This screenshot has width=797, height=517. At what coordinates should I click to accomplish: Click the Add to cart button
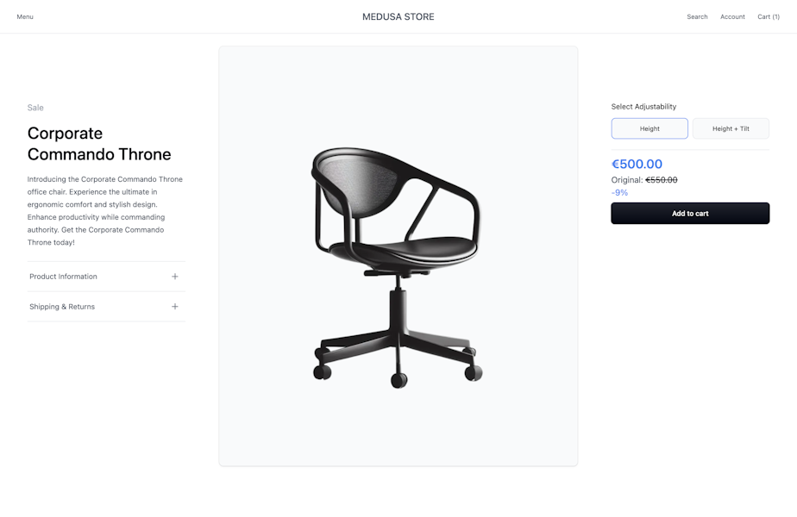click(x=690, y=214)
